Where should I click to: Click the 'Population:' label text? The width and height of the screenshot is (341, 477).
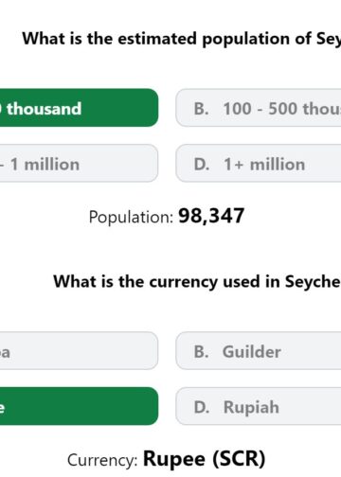tap(131, 217)
